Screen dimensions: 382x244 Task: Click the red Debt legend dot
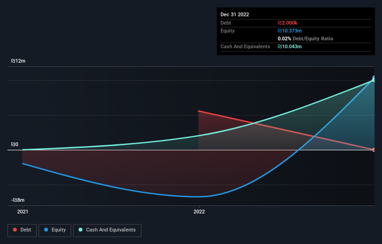[15, 230]
